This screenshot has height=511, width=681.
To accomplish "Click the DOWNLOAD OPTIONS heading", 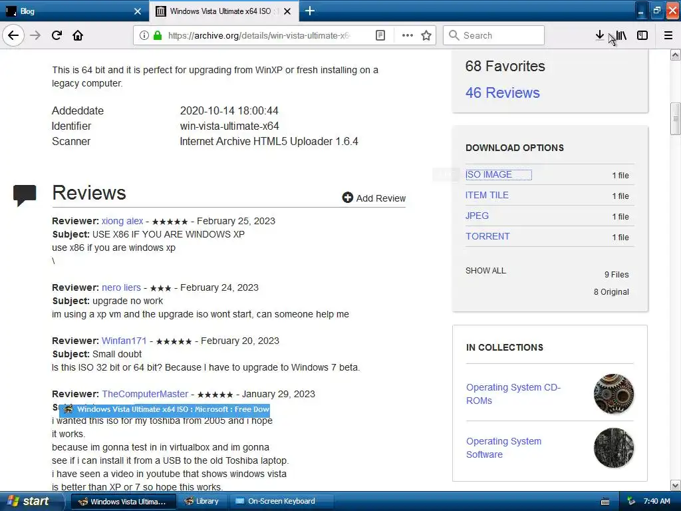I will 515,148.
